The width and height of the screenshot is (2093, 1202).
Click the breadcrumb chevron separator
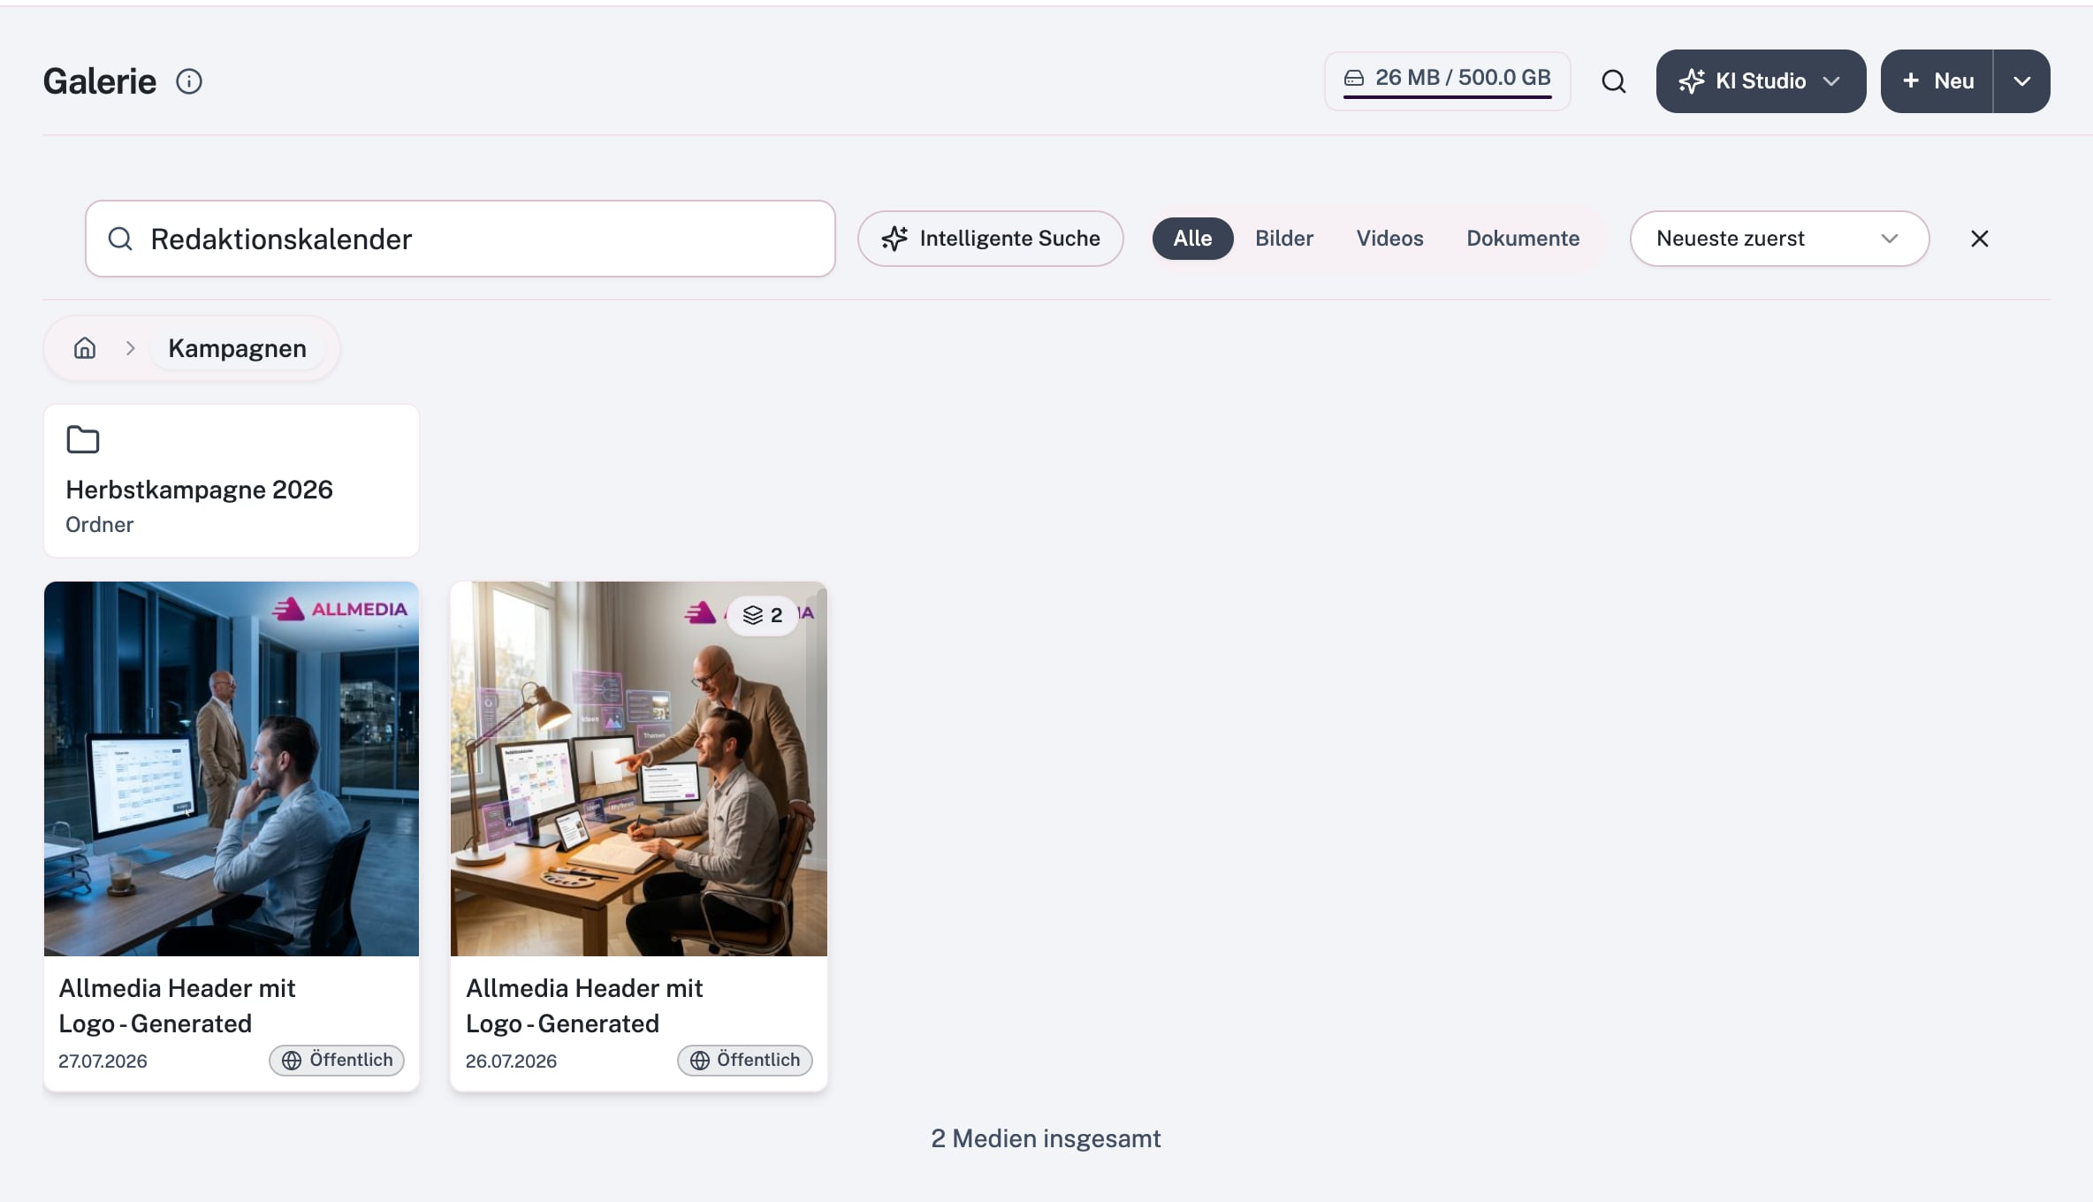click(131, 348)
